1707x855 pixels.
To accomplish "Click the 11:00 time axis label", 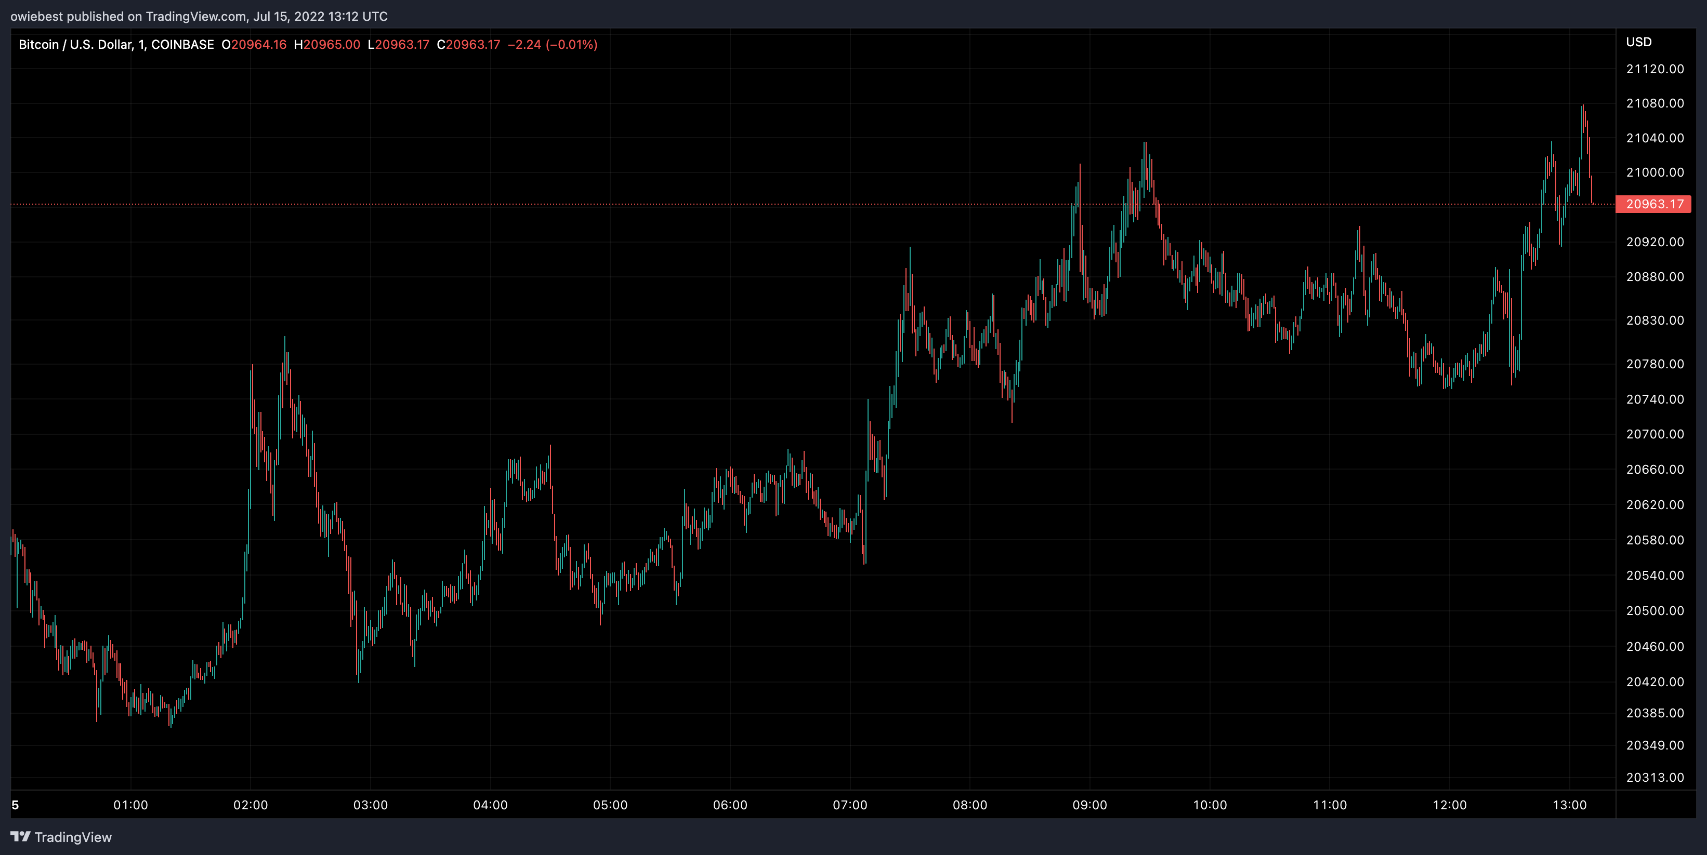I will (x=1330, y=805).
